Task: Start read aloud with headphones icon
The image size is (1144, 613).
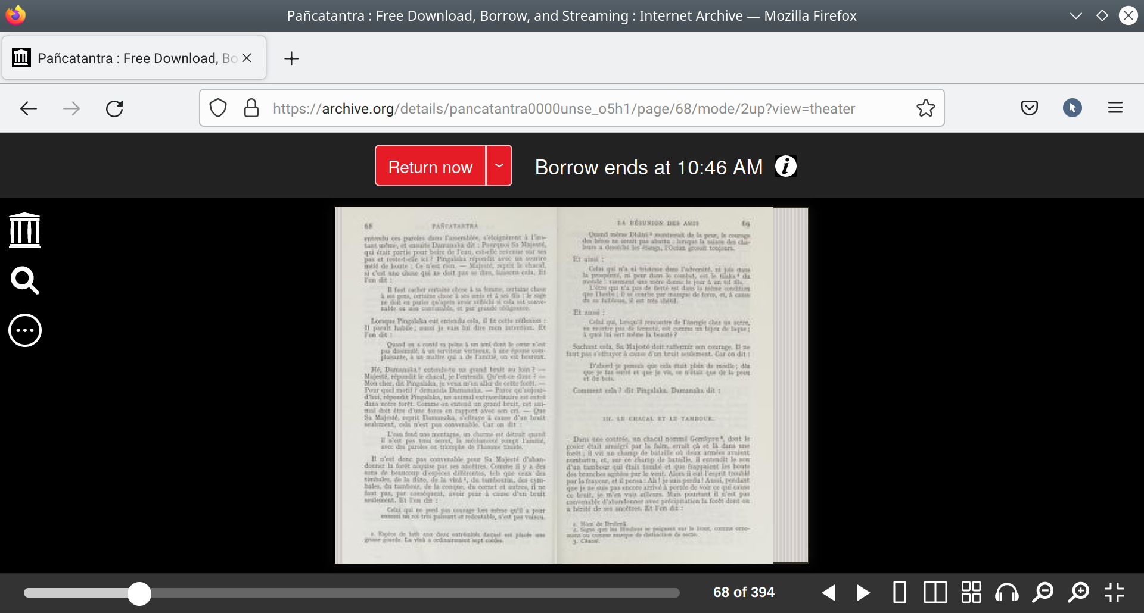Action: pyautogui.click(x=1007, y=593)
